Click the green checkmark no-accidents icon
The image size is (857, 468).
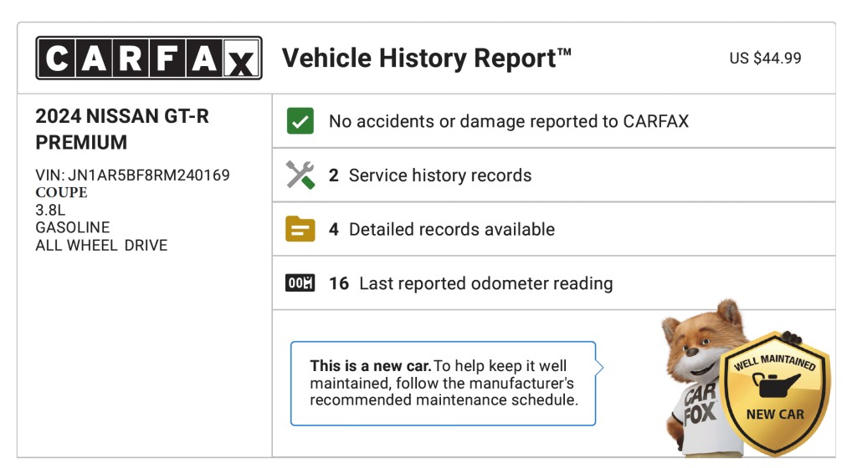300,121
